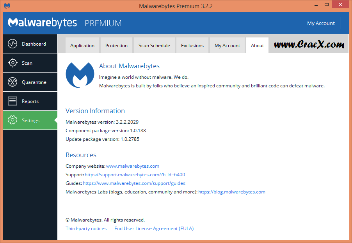Click the Malwarebytes Premium header logo
Screen dimensions: 352x243
pyautogui.click(x=65, y=23)
